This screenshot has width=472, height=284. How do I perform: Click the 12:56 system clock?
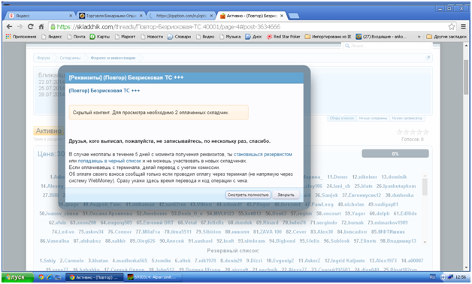461,277
